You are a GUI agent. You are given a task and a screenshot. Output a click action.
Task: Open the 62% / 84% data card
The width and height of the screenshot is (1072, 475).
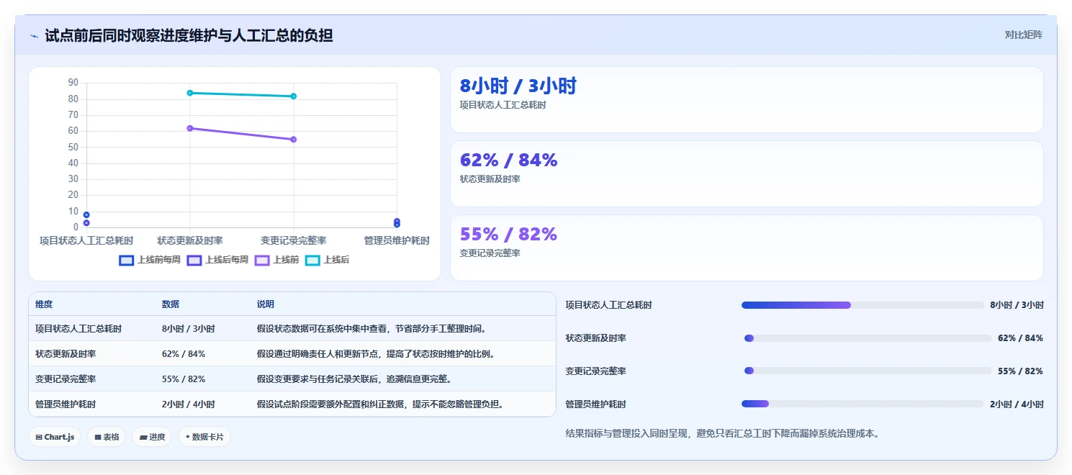(747, 173)
